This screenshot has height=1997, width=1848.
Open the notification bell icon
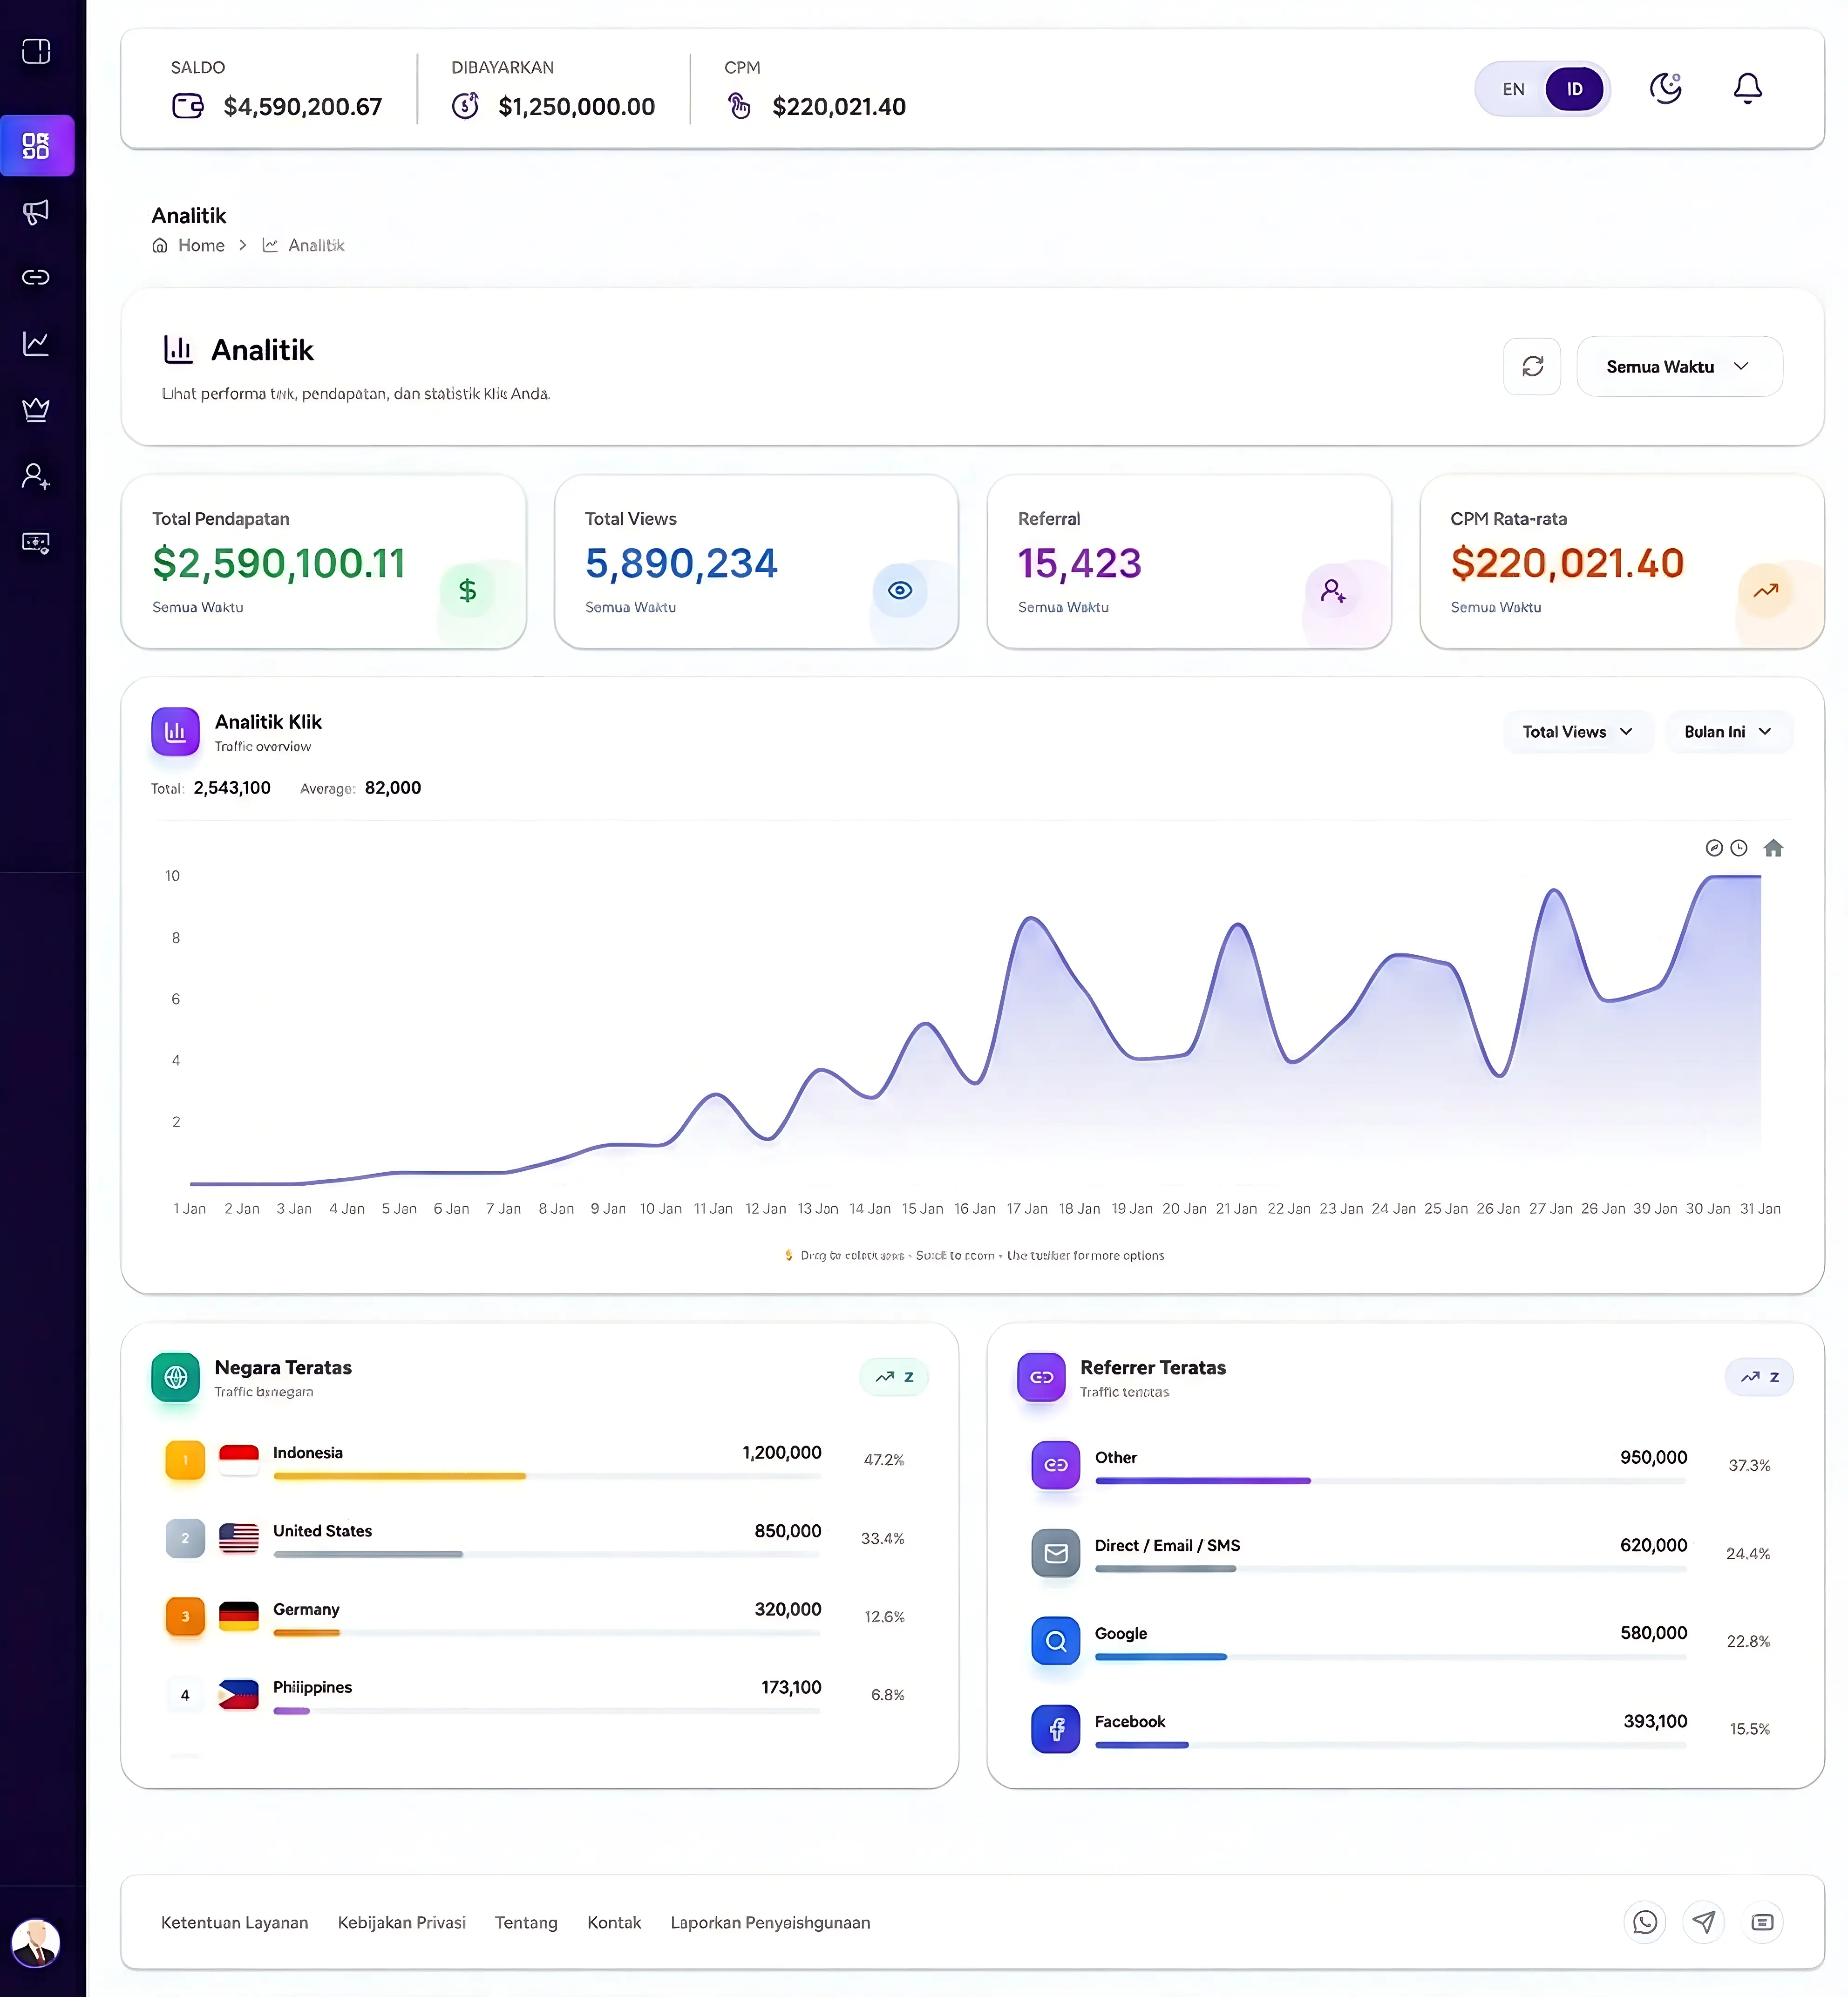(x=1748, y=88)
